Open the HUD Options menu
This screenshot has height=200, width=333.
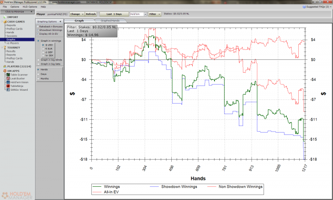tap(29, 7)
